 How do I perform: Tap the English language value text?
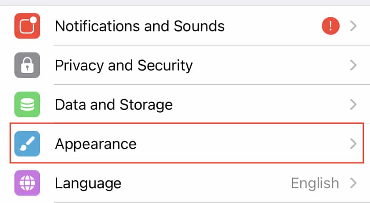click(315, 183)
